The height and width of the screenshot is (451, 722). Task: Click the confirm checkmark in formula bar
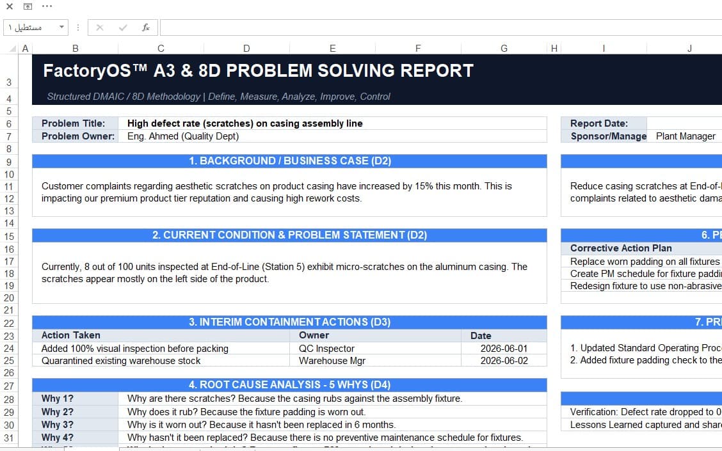coord(123,28)
